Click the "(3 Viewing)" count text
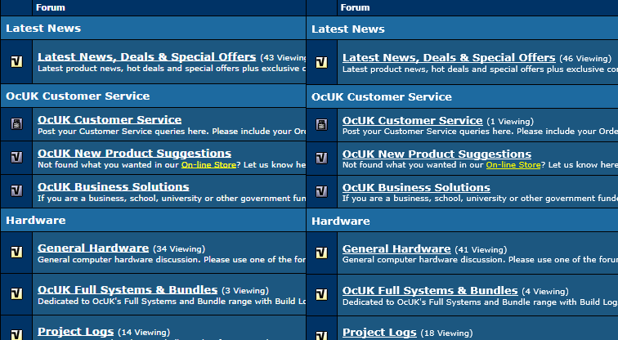This screenshot has width=618, height=340. 245,291
